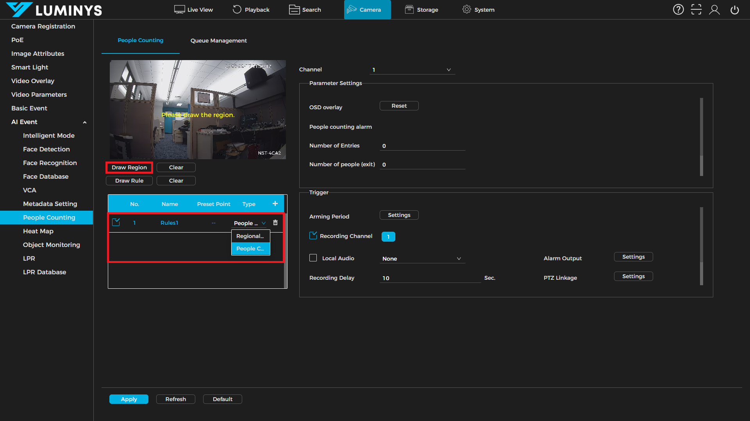Toggle the Recording Channel checkbox
Viewport: 750px width, 421px height.
click(313, 236)
